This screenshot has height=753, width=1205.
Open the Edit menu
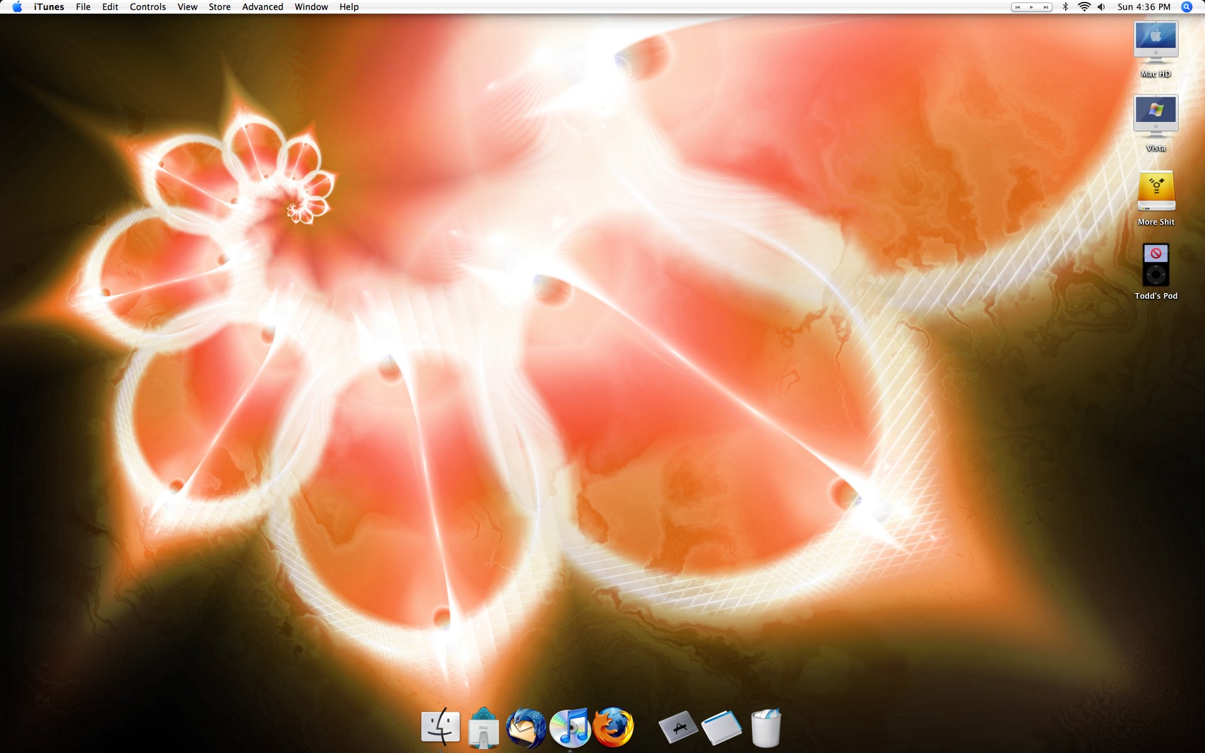110,7
